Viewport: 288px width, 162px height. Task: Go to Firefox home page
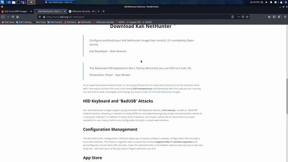(18, 17)
